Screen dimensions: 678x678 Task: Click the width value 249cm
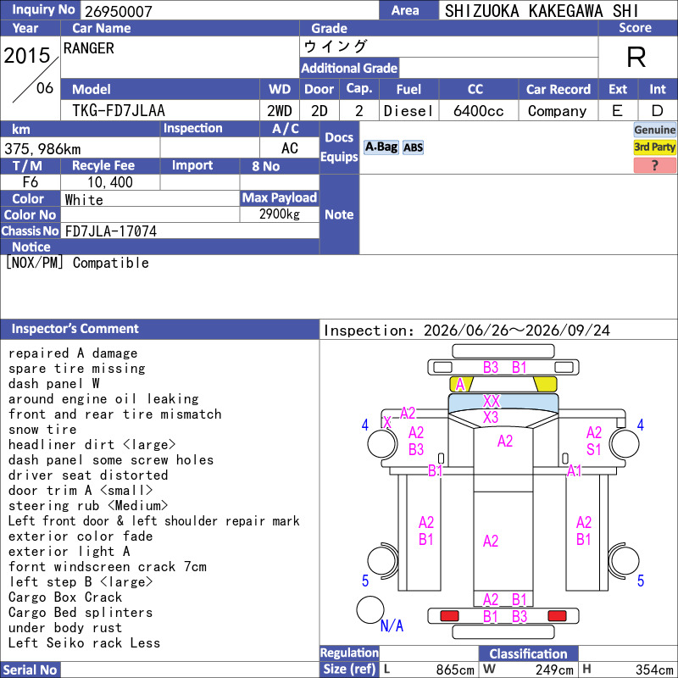(554, 670)
